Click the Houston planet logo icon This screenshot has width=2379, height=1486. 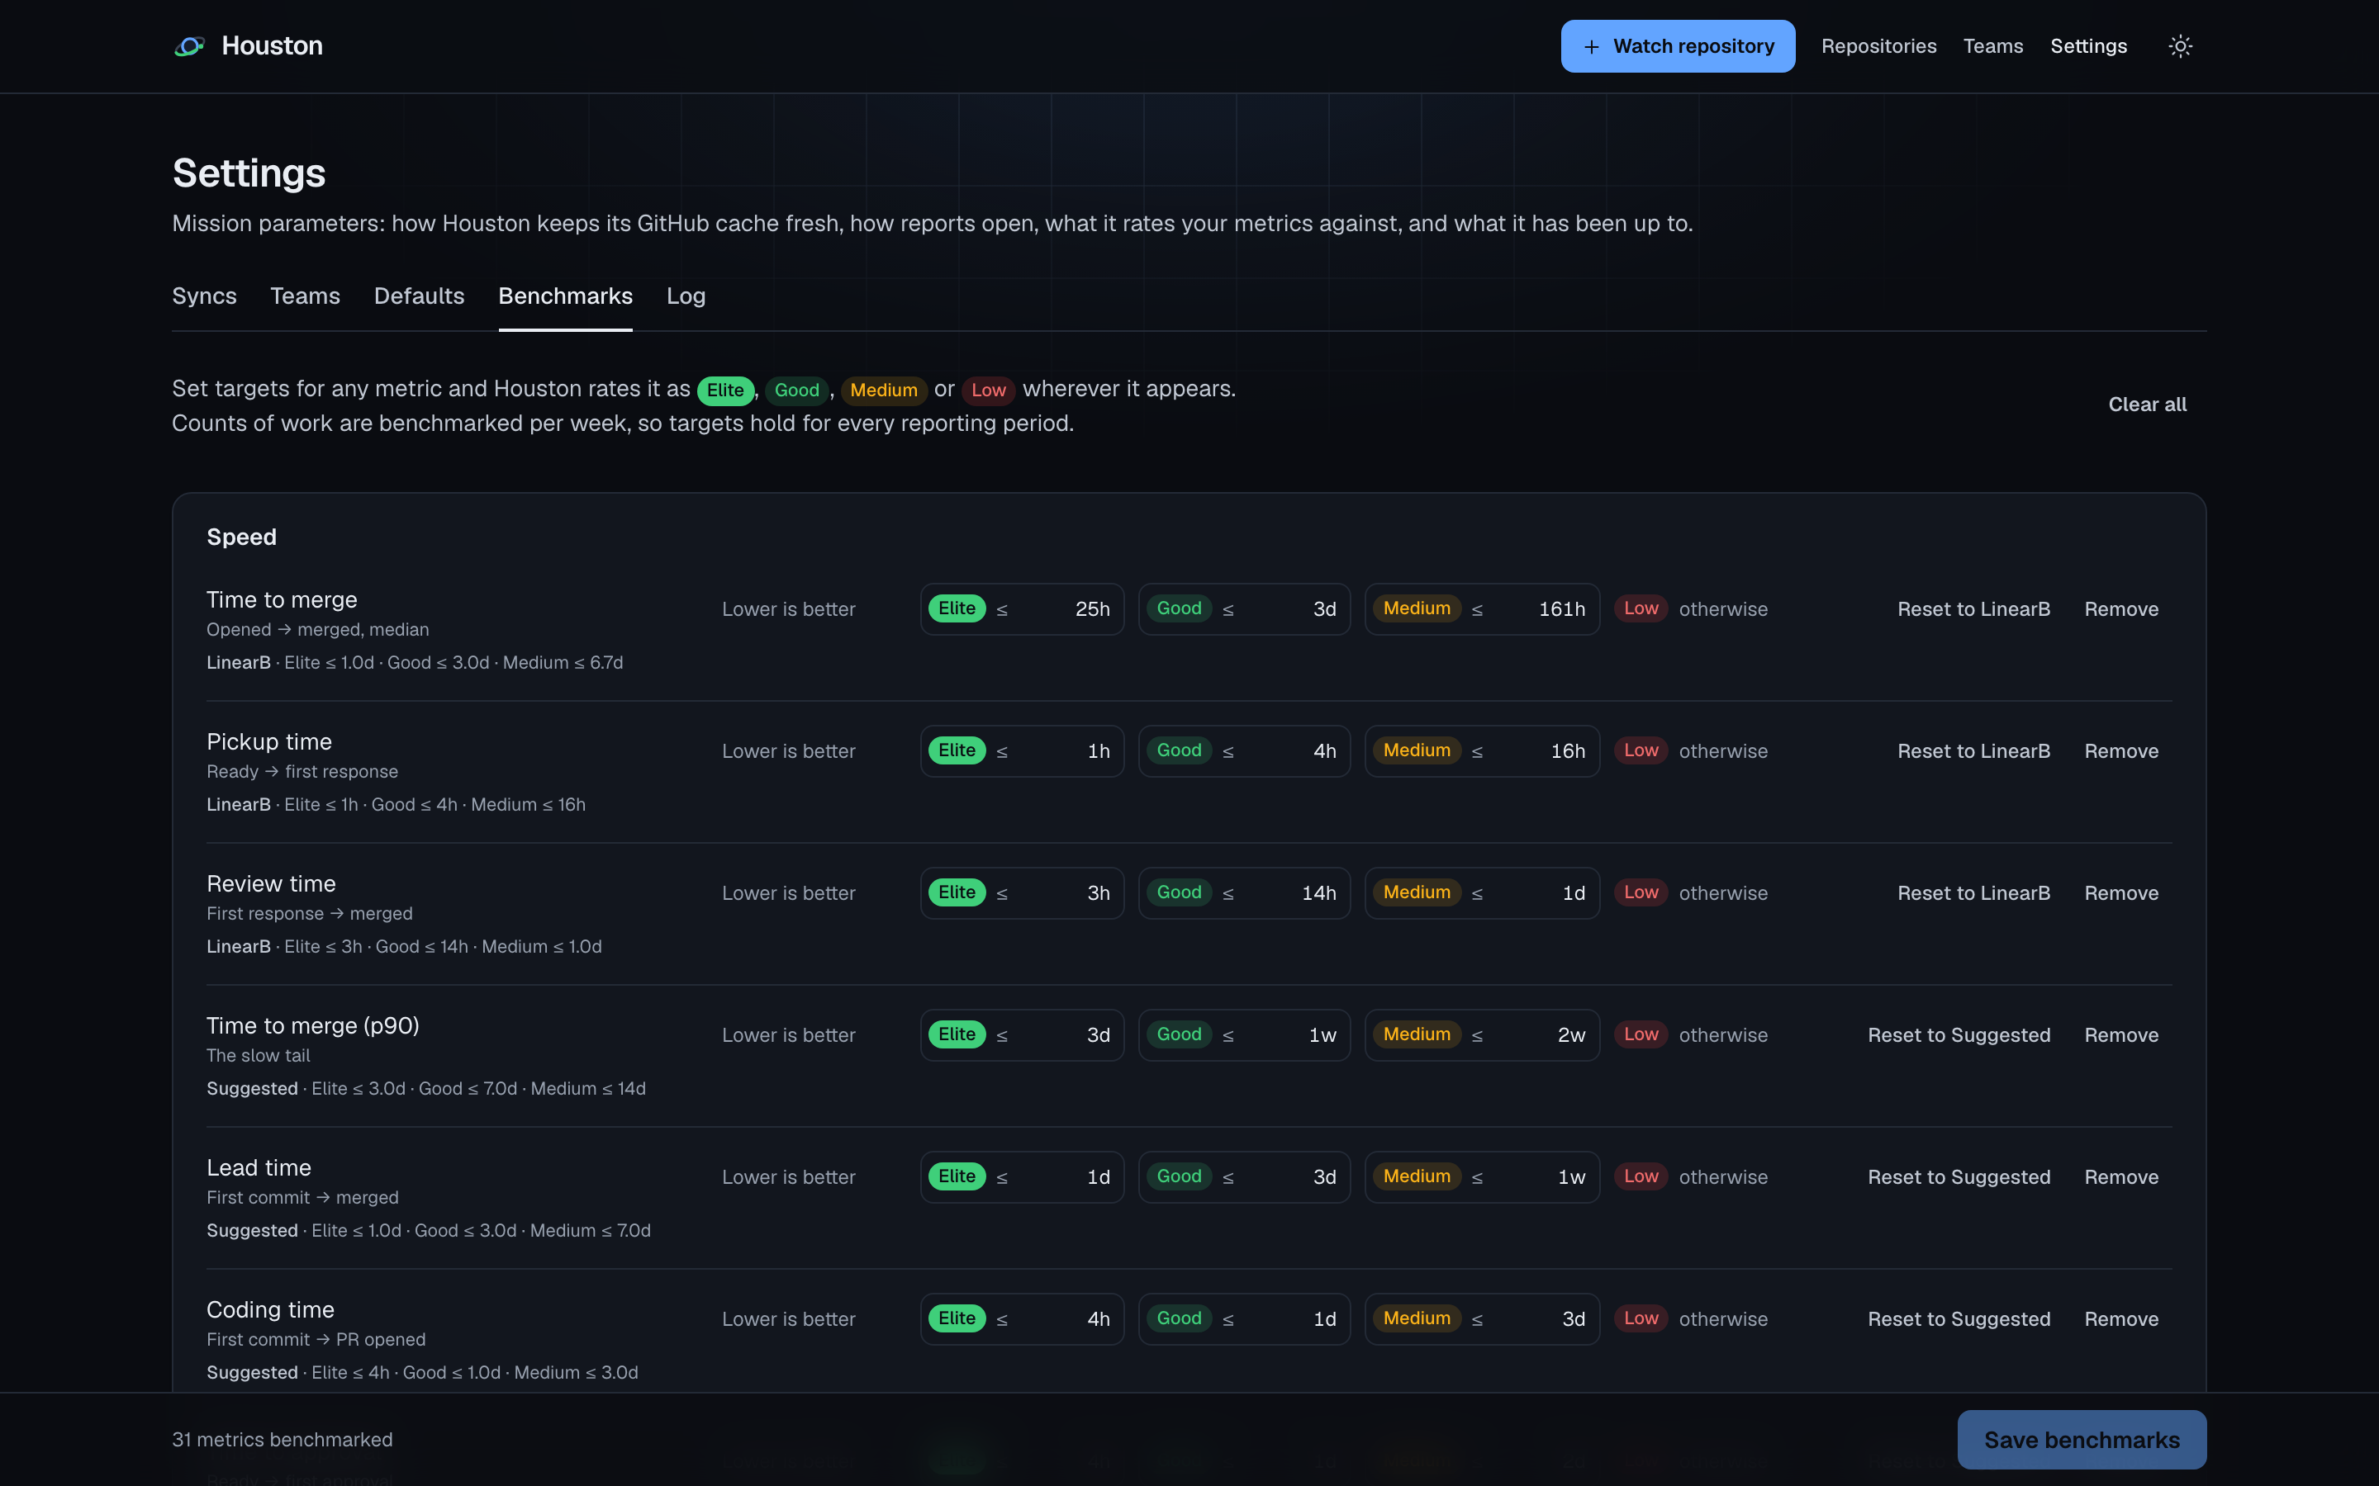188,46
